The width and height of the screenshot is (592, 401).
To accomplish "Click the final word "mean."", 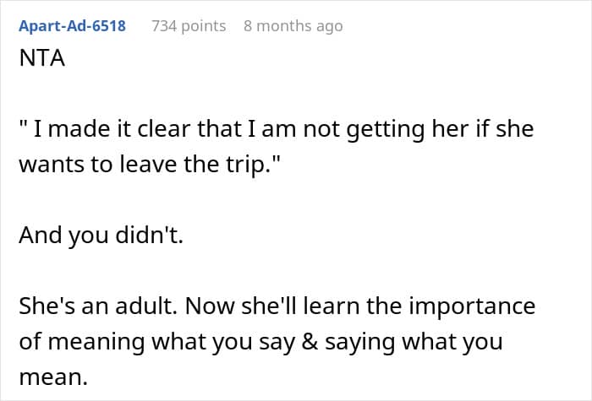I will [53, 377].
